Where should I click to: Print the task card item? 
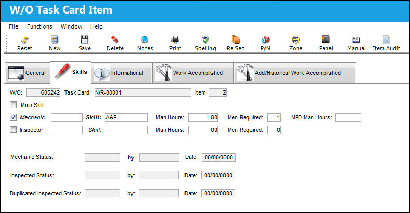[x=175, y=44]
